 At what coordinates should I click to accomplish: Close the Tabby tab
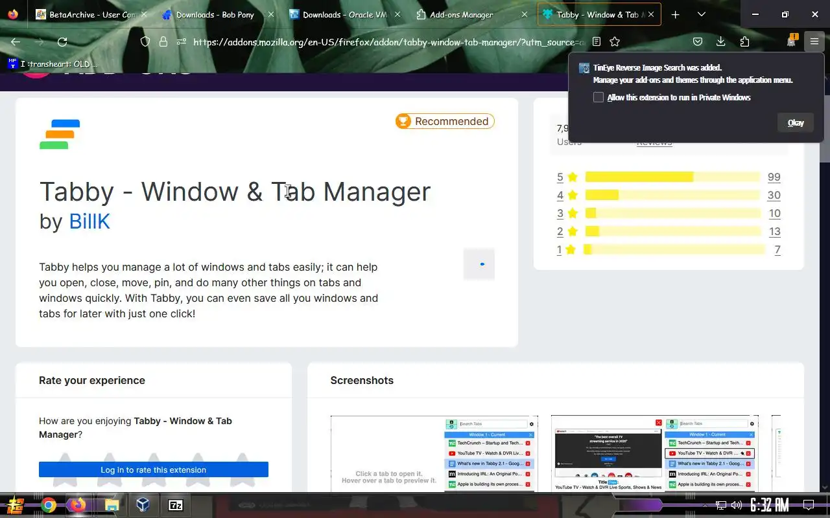651,14
